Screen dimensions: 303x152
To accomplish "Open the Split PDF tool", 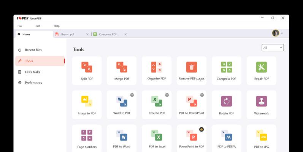I will 87,71.
